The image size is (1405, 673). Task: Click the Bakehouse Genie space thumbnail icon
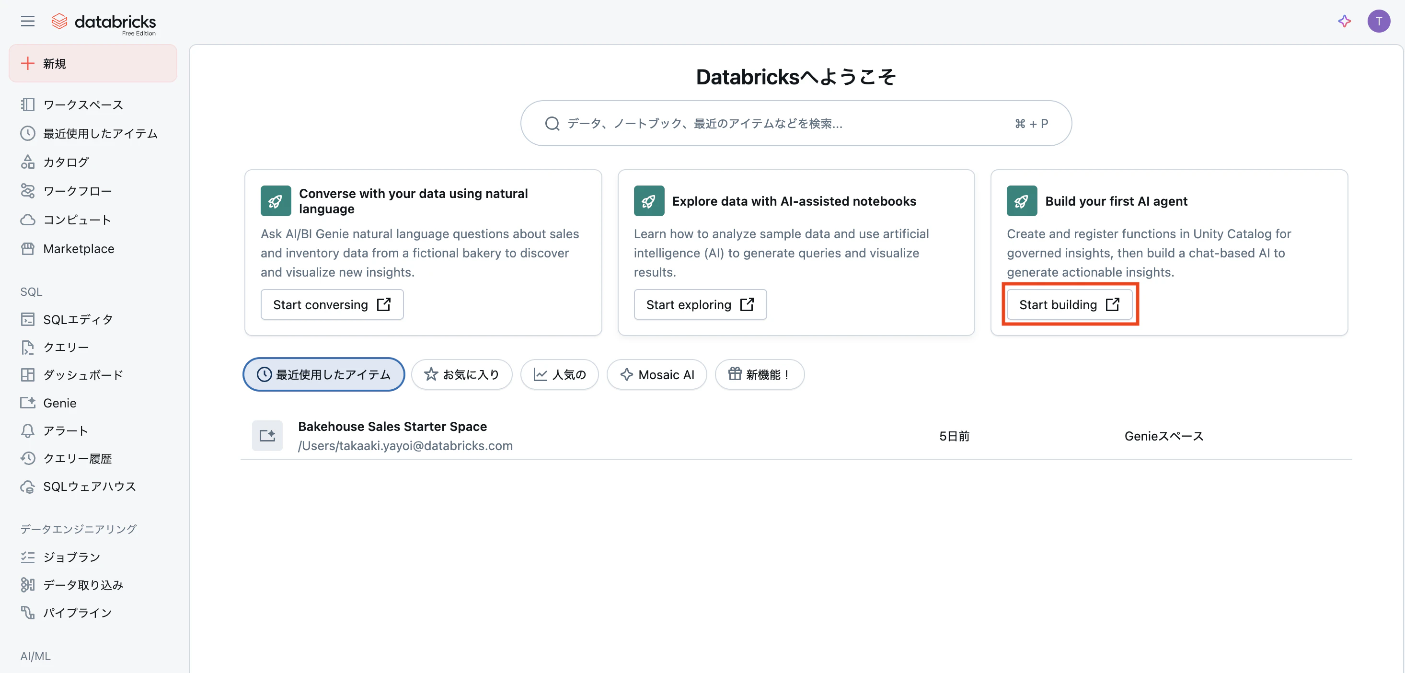pos(267,436)
